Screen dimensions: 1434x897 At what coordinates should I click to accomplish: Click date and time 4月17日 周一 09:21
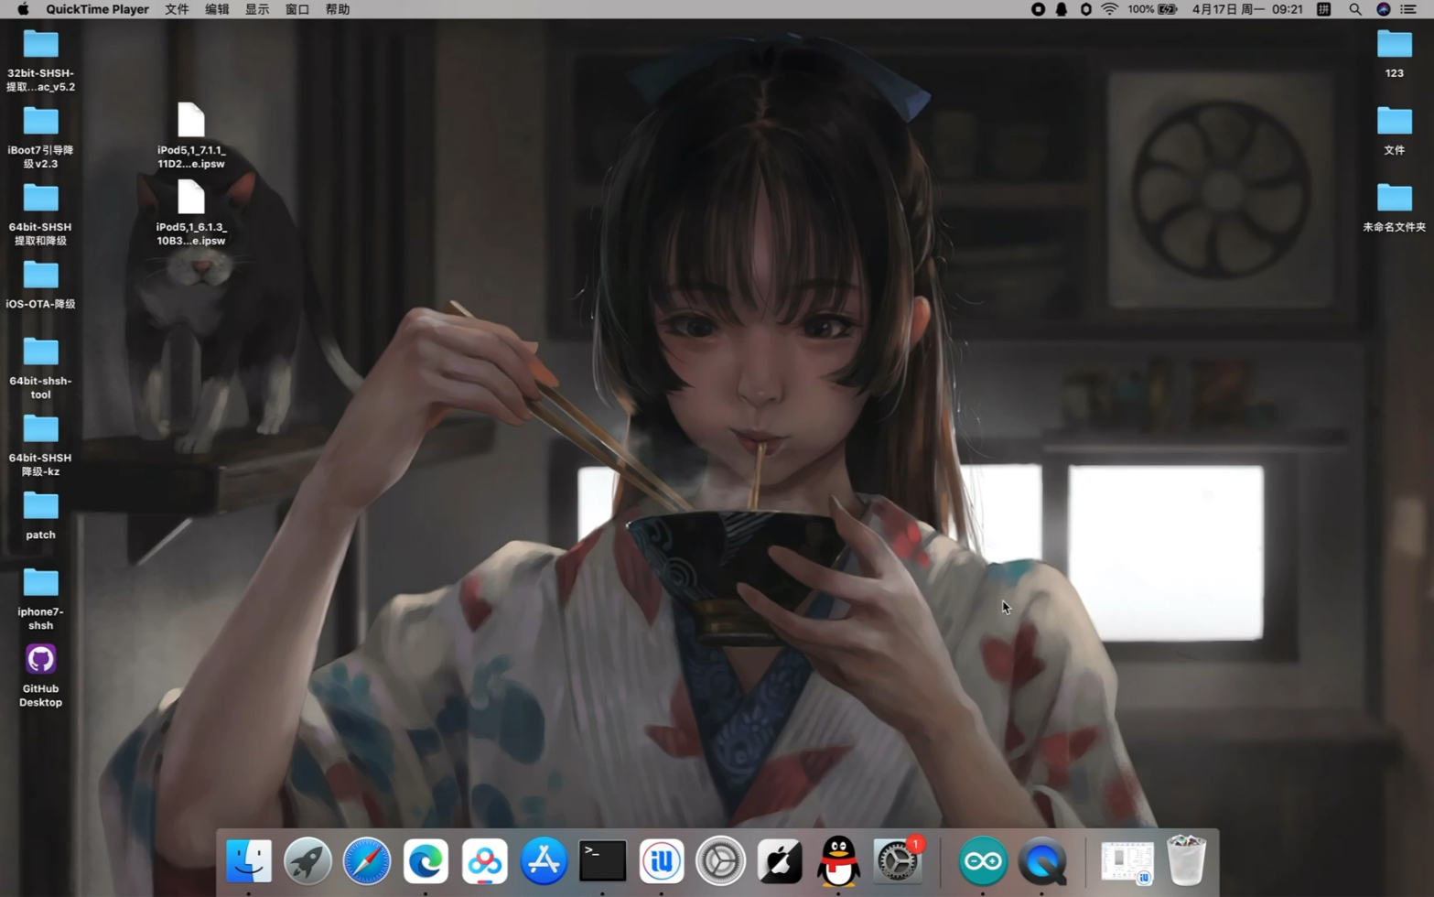click(x=1247, y=9)
